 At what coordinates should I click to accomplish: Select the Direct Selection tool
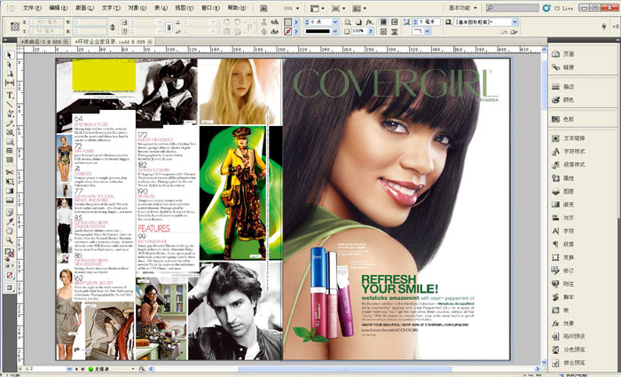(x=9, y=65)
